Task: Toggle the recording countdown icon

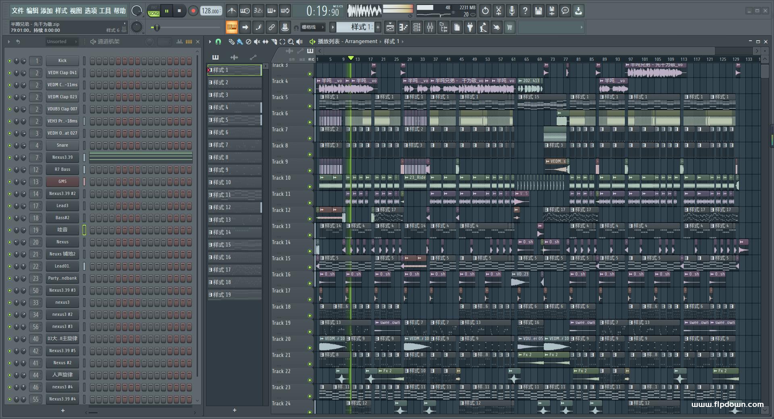Action: (258, 11)
